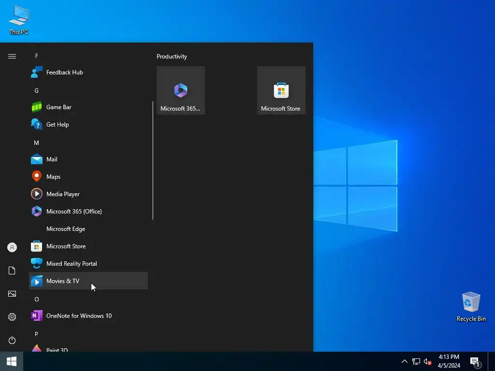The height and width of the screenshot is (371, 495).
Task: Open Microsoft Store in the app list
Action: (88, 246)
